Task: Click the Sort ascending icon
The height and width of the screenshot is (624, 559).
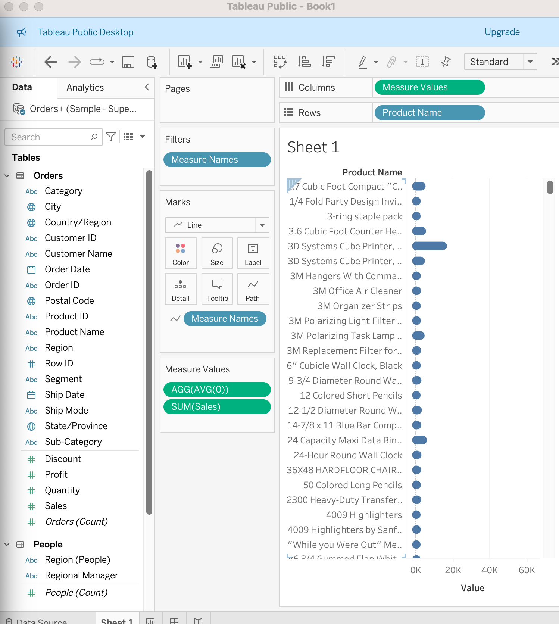Action: [305, 62]
